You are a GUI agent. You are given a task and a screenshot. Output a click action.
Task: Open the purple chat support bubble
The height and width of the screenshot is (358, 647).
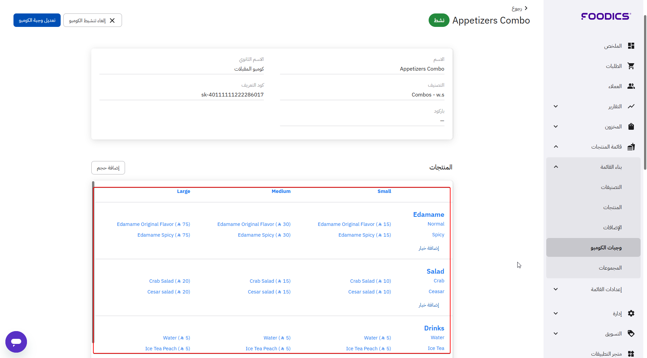(x=16, y=342)
